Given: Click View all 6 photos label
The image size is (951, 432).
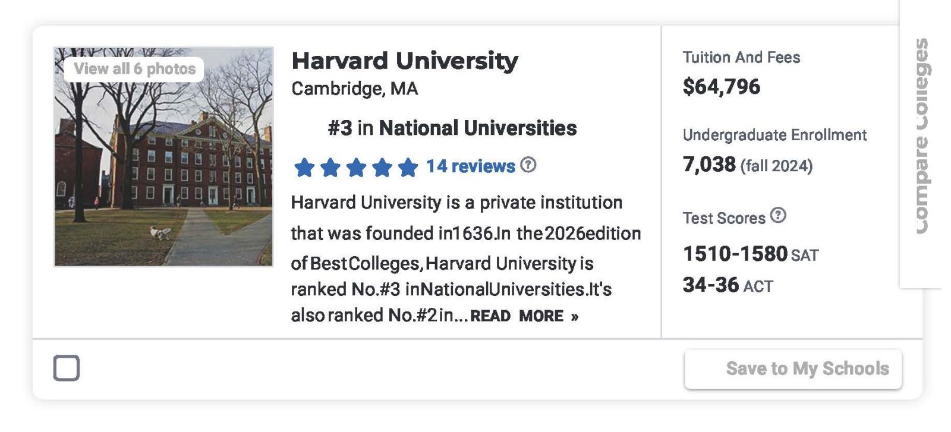Looking at the screenshot, I should point(134,69).
